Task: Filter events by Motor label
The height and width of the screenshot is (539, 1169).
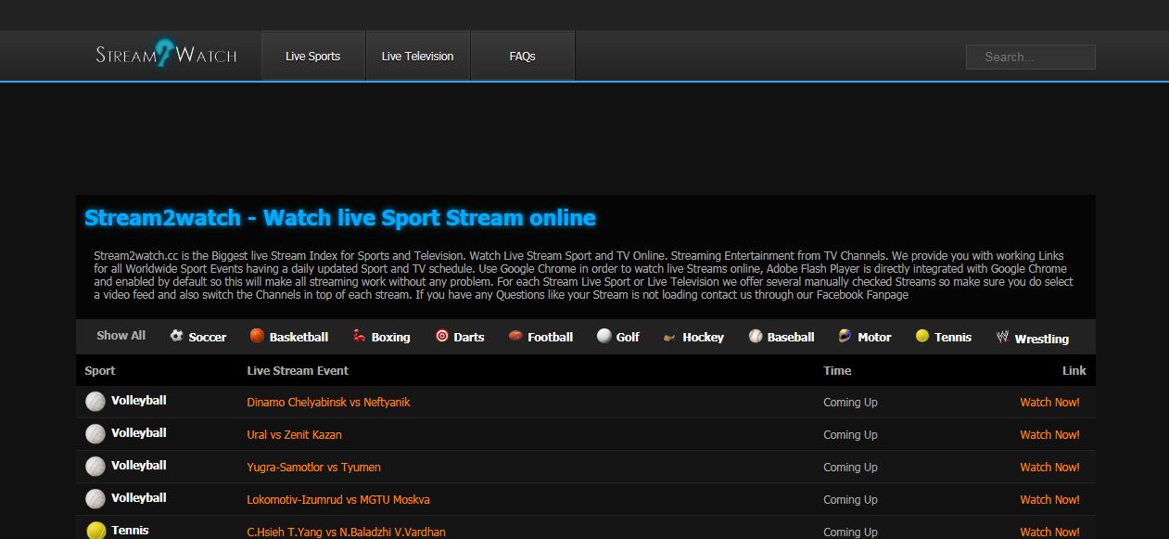Action: pyautogui.click(x=874, y=337)
